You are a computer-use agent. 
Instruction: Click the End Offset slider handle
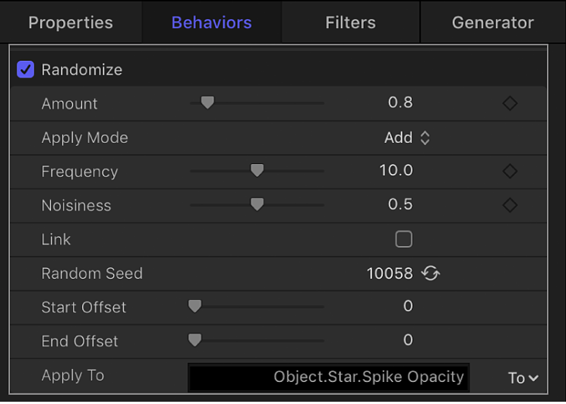pos(194,340)
